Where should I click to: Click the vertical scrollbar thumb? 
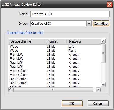pyautogui.click(x=103, y=53)
